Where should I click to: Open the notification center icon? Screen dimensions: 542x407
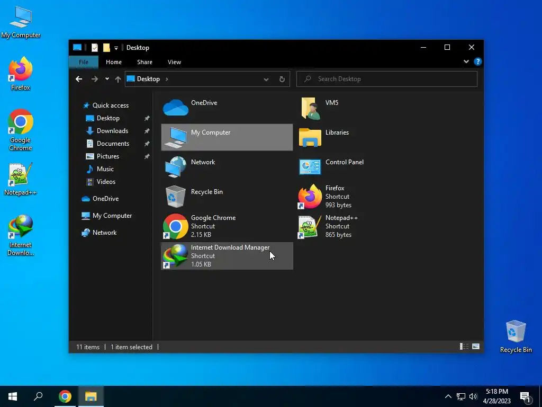[x=525, y=397]
